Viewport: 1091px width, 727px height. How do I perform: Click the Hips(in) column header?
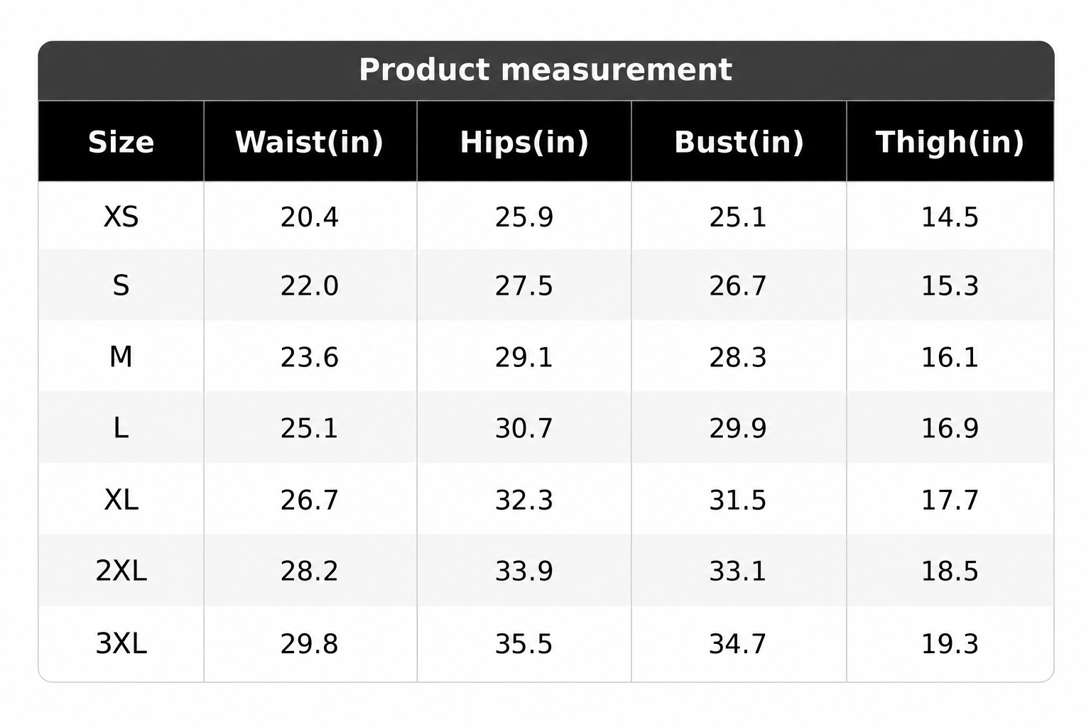point(524,141)
